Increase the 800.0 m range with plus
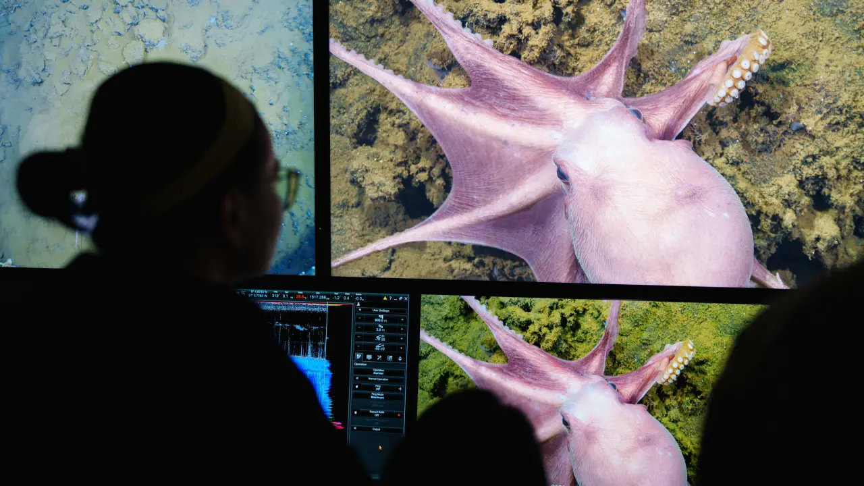 [x=401, y=319]
